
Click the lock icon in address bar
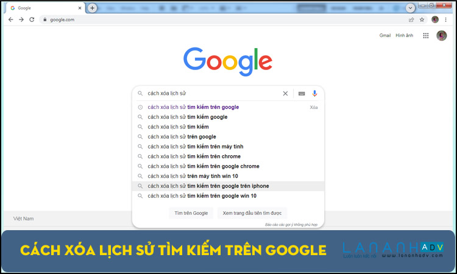point(44,19)
